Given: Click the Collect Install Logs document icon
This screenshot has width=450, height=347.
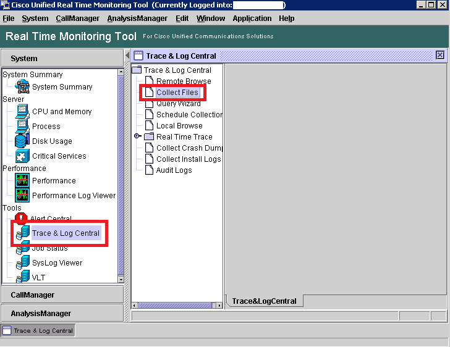Looking at the screenshot, I should click(149, 159).
